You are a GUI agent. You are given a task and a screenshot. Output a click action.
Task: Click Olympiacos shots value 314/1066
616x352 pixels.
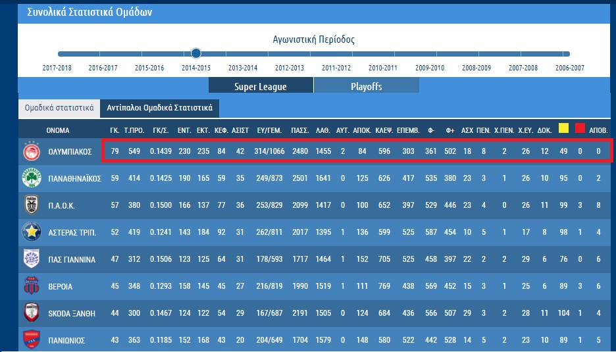[270, 151]
